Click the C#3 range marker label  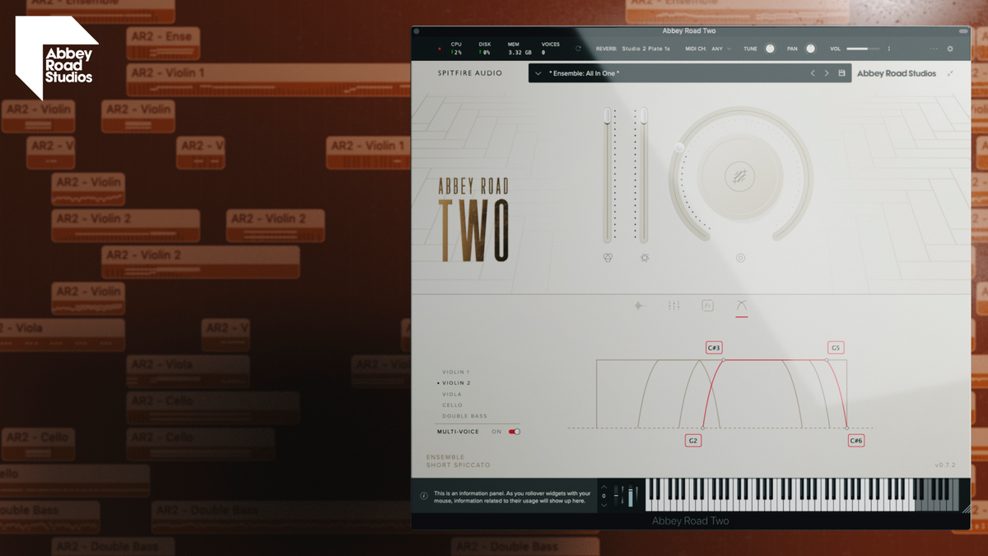(714, 348)
